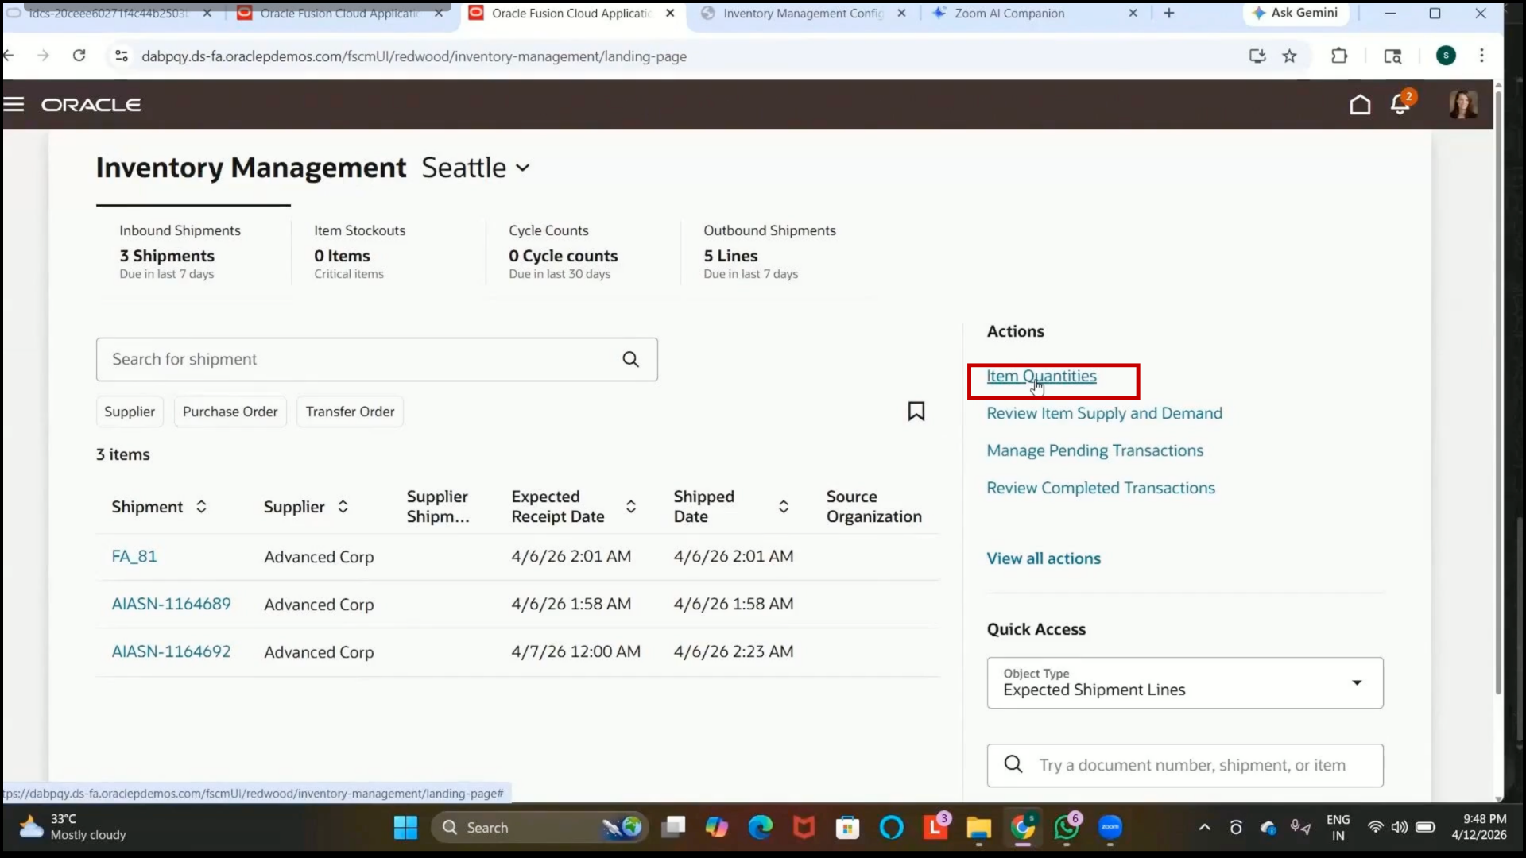Show hidden system tray icons
Screen dimensions: 1526x858
click(1205, 828)
